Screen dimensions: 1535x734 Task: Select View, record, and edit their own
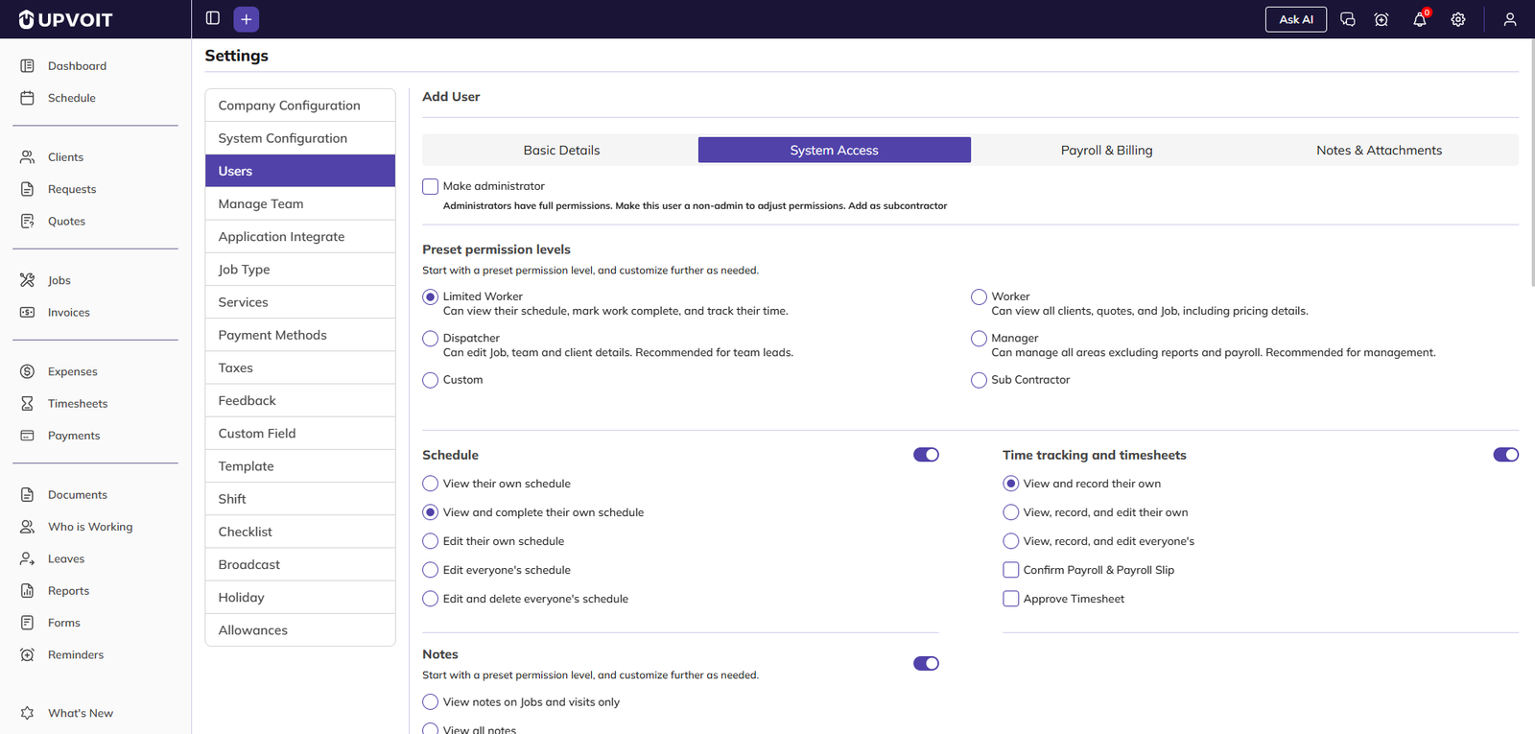pyautogui.click(x=1010, y=512)
